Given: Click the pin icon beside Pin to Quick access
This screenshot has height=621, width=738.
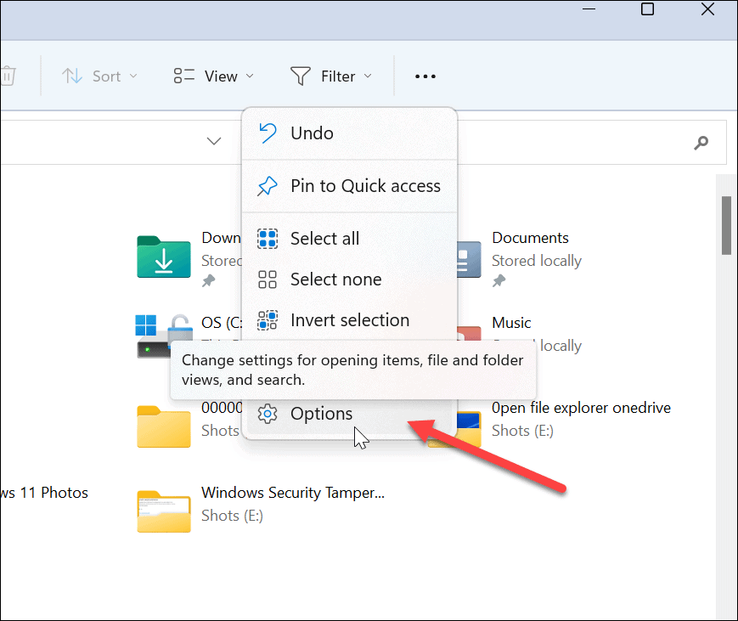Looking at the screenshot, I should (x=268, y=186).
